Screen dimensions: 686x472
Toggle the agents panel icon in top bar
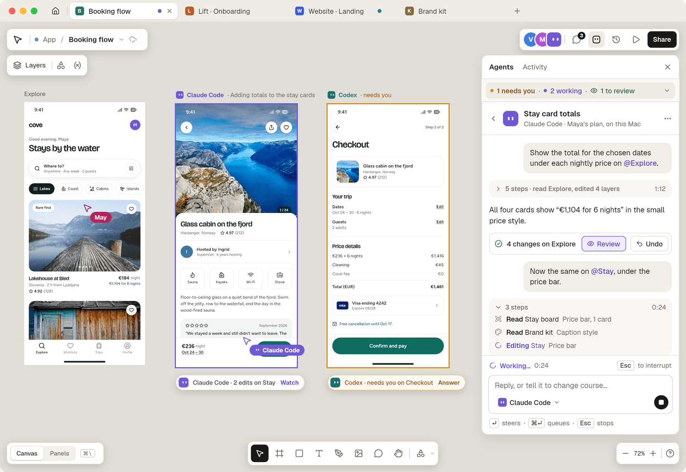596,40
